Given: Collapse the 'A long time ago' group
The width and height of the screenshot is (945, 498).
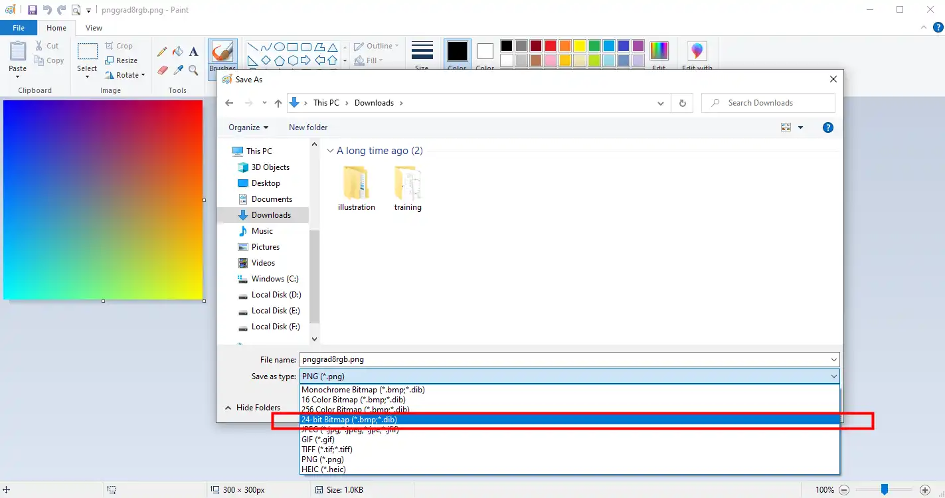Looking at the screenshot, I should click(x=330, y=151).
